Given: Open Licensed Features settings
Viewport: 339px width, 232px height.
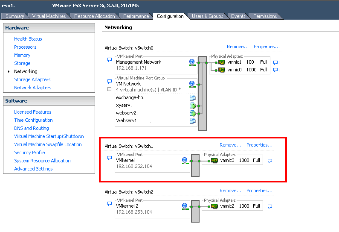Looking at the screenshot, I should [33, 112].
